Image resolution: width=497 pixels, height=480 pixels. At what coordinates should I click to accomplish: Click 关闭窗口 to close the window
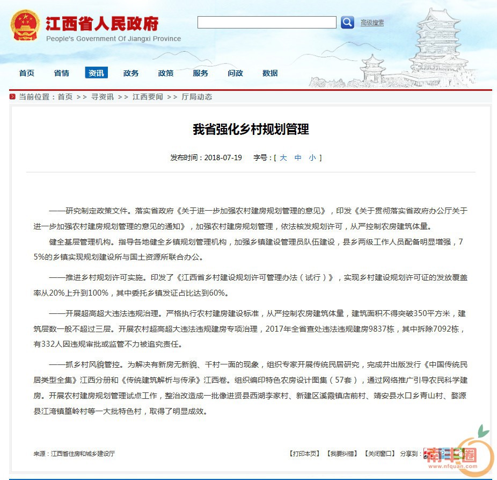coord(379,454)
